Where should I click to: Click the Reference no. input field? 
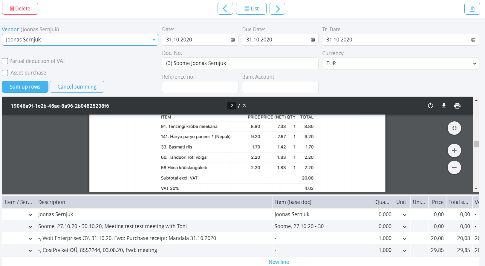pos(200,87)
